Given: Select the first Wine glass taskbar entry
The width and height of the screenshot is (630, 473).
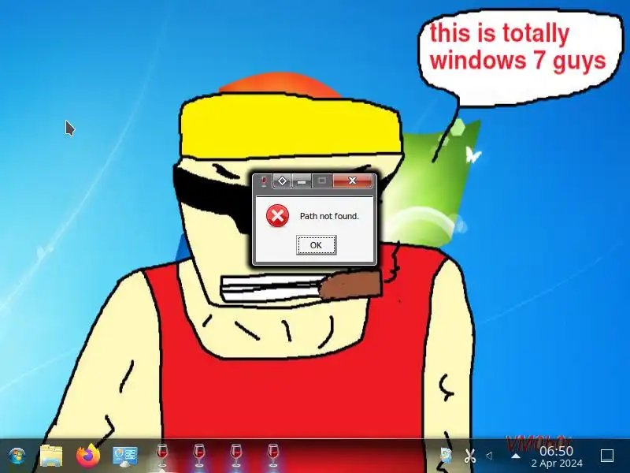Looking at the screenshot, I should coord(162,456).
